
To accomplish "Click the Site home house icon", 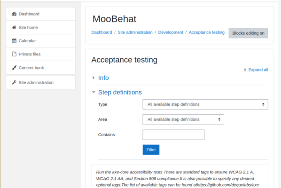I will [14, 27].
